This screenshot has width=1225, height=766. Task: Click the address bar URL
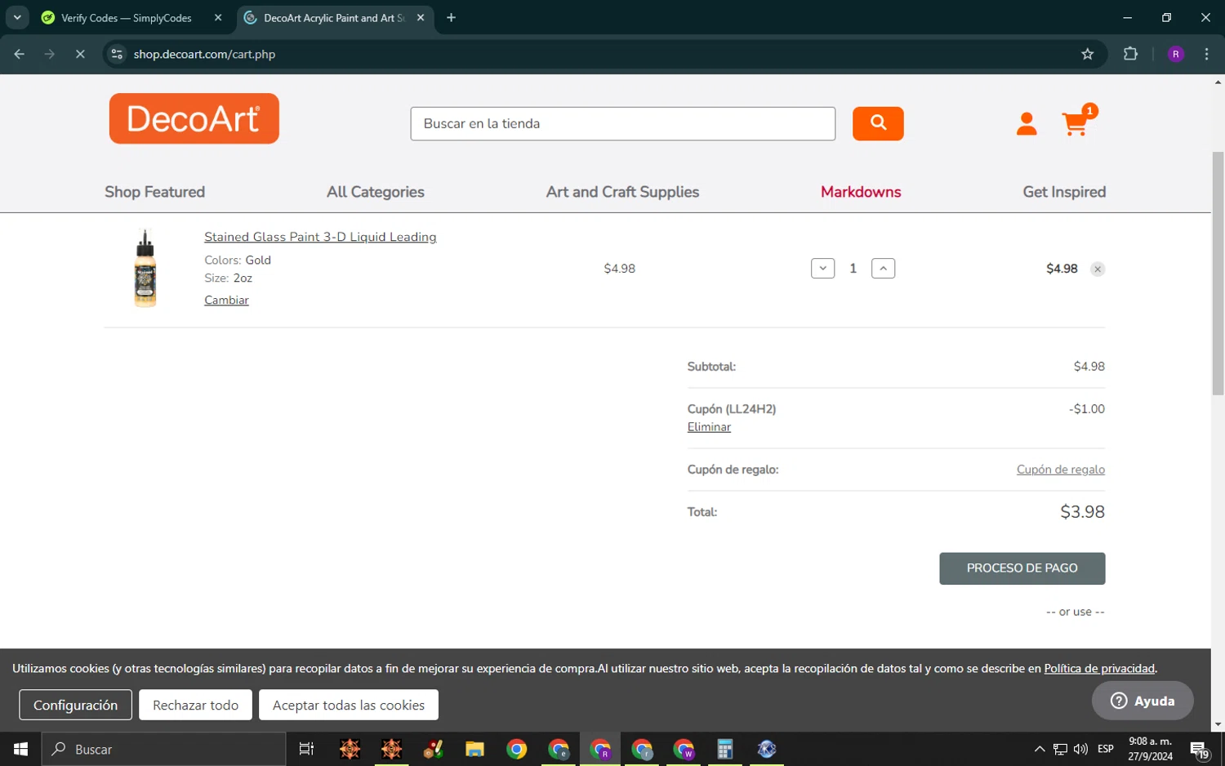pos(204,54)
